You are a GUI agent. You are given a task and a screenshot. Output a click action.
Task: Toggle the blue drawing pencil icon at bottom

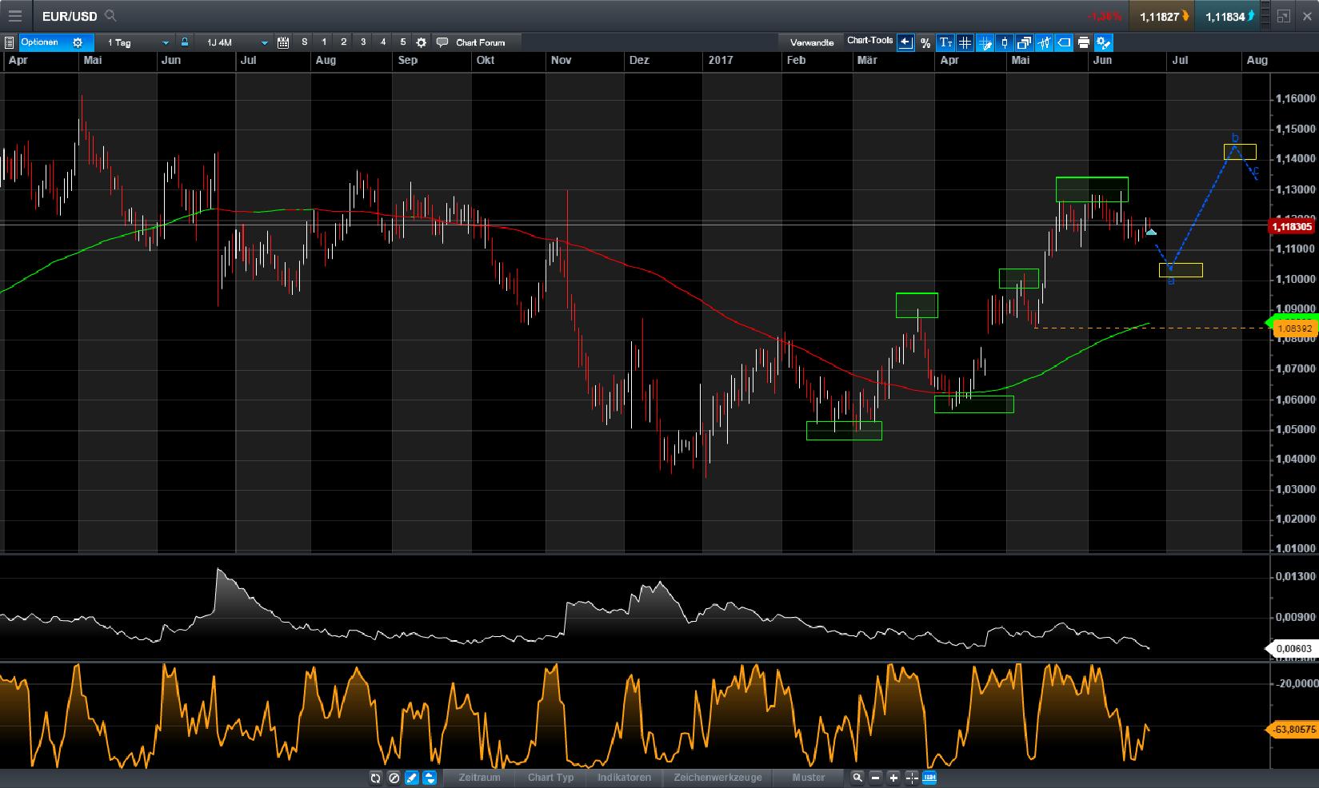(x=410, y=777)
